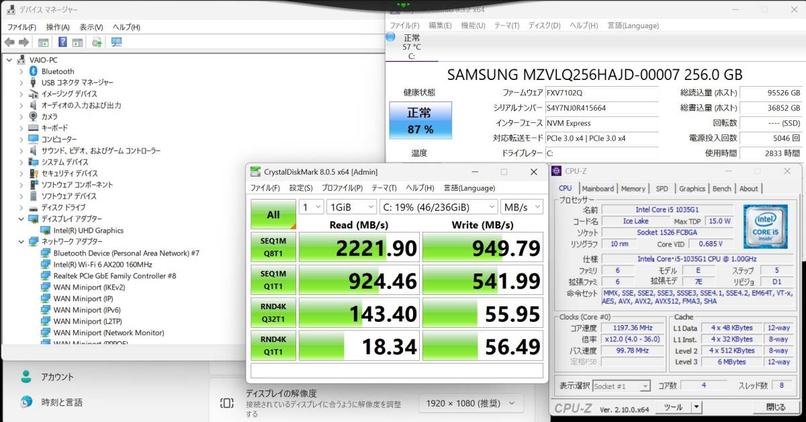Select Intel(R) UHD Graphics in device tree

click(x=88, y=230)
